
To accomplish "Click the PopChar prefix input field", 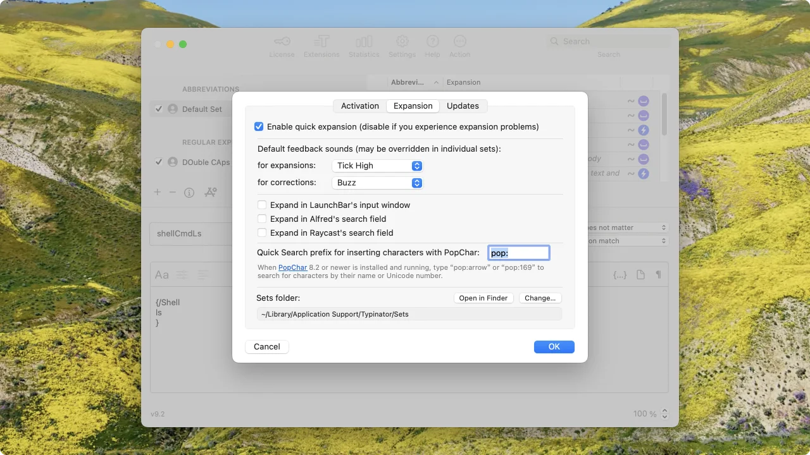I will (519, 253).
